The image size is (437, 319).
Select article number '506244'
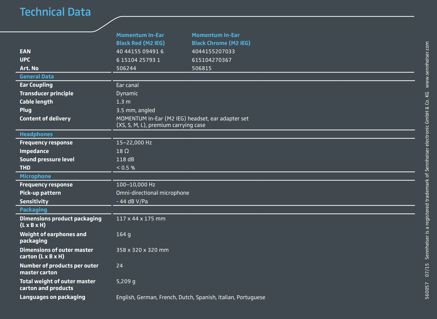coord(126,68)
